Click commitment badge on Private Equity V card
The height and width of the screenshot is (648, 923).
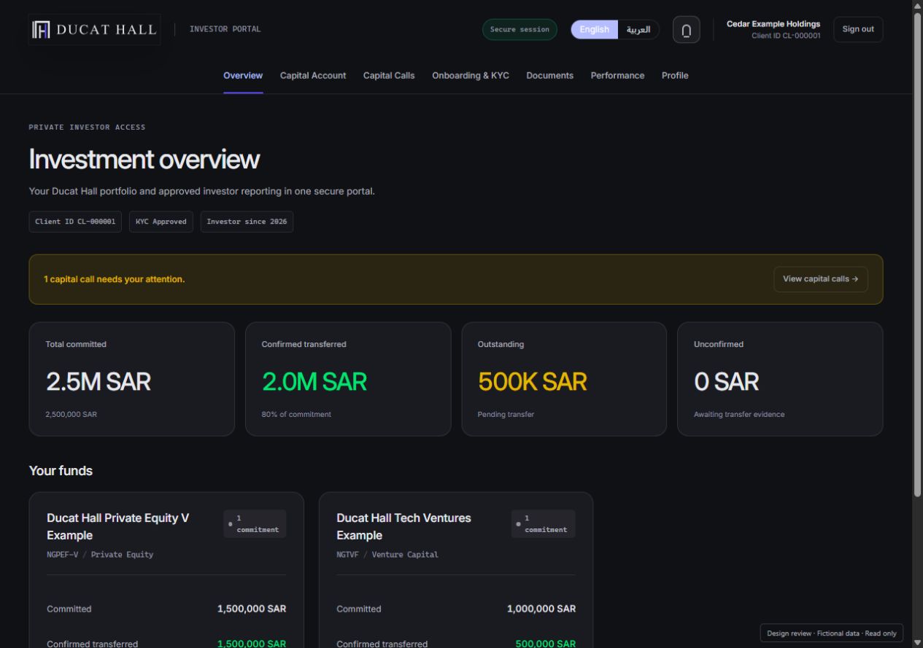tap(255, 524)
